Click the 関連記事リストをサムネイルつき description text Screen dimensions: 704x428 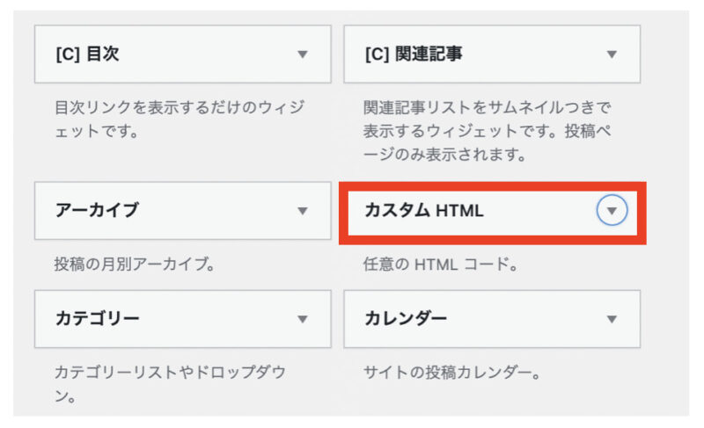pyautogui.click(x=487, y=131)
